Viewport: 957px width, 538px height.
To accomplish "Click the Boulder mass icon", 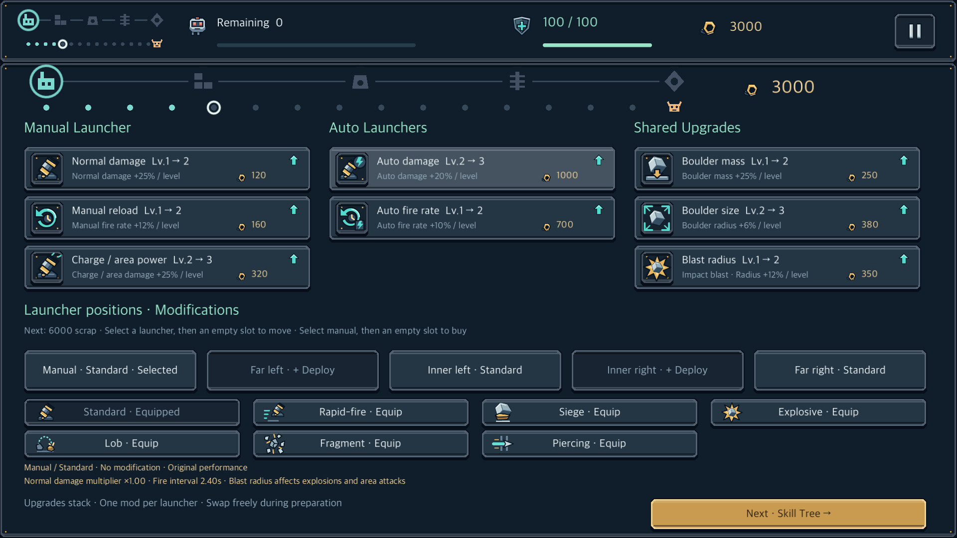I will 657,168.
